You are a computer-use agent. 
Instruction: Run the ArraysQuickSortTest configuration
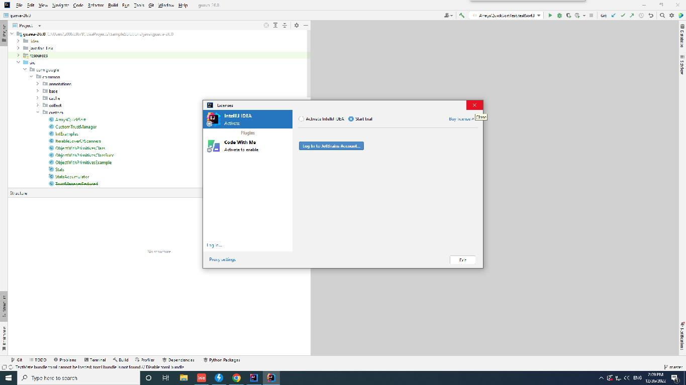tap(550, 16)
